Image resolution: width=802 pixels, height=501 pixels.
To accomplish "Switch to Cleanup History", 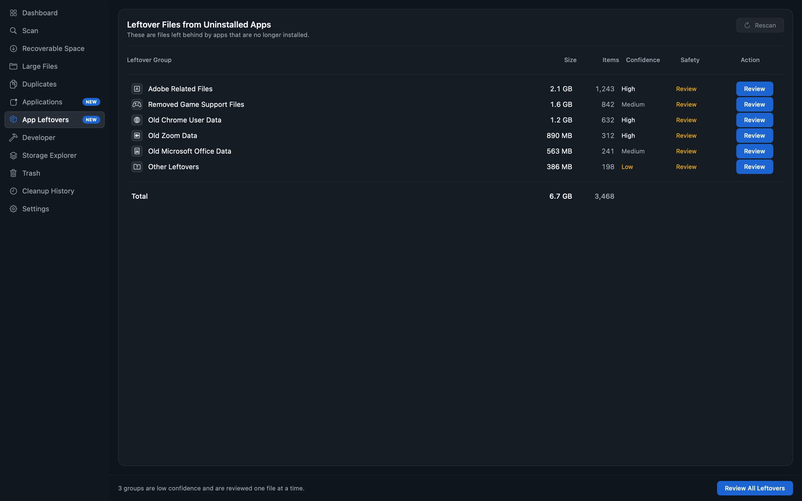I will pos(54,191).
